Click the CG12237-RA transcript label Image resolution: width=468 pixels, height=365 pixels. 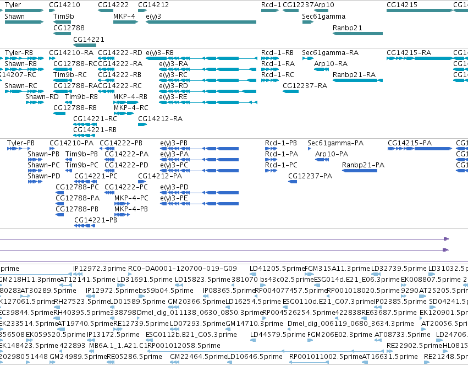tap(305, 86)
